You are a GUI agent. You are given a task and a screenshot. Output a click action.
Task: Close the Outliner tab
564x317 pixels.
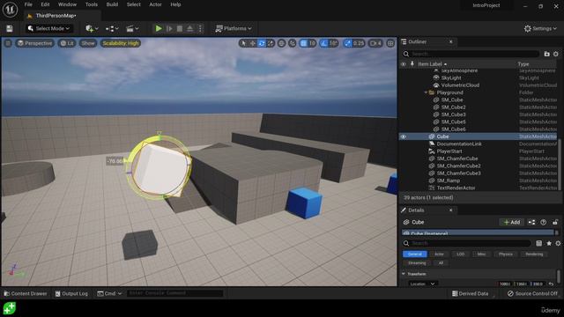pos(450,41)
